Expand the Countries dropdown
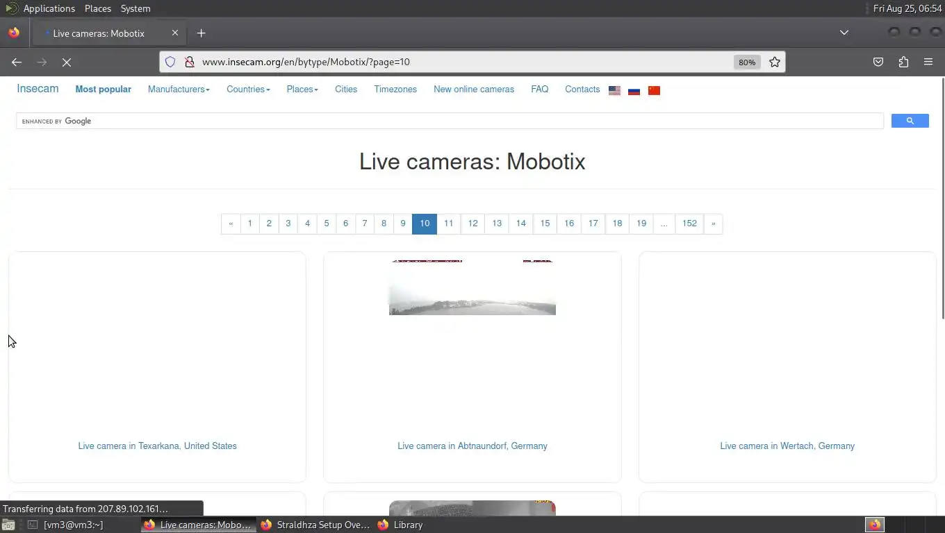This screenshot has width=945, height=533. tap(248, 89)
